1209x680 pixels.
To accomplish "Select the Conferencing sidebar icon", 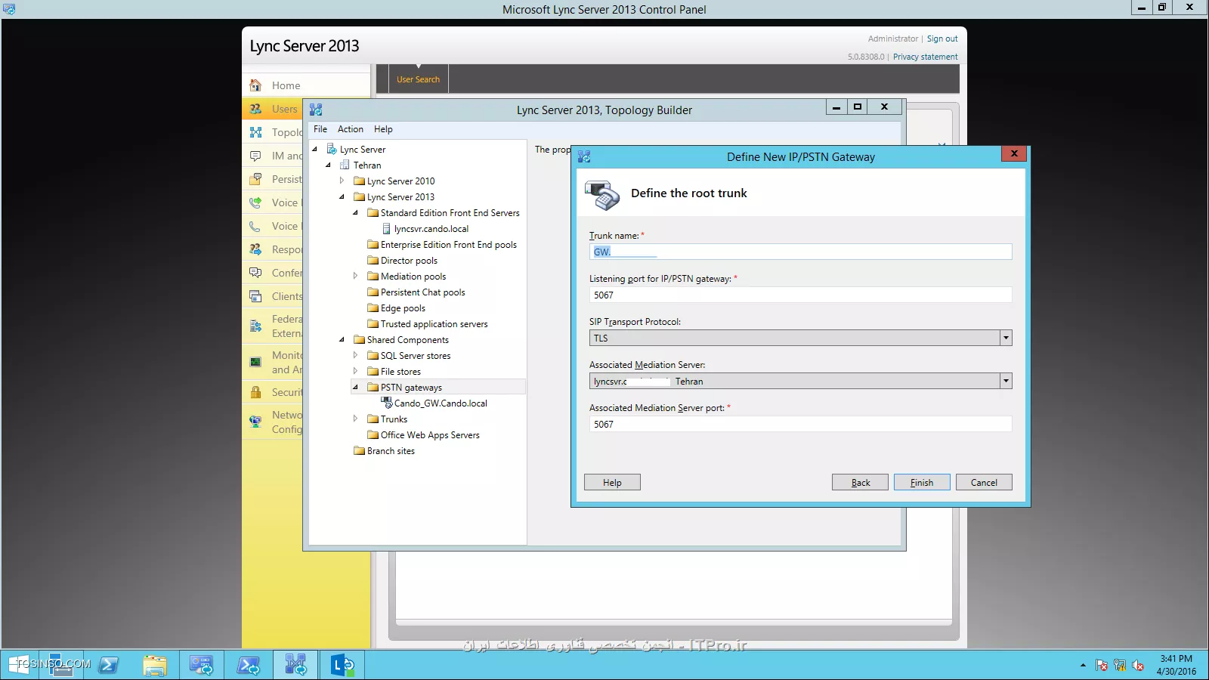I will [255, 273].
